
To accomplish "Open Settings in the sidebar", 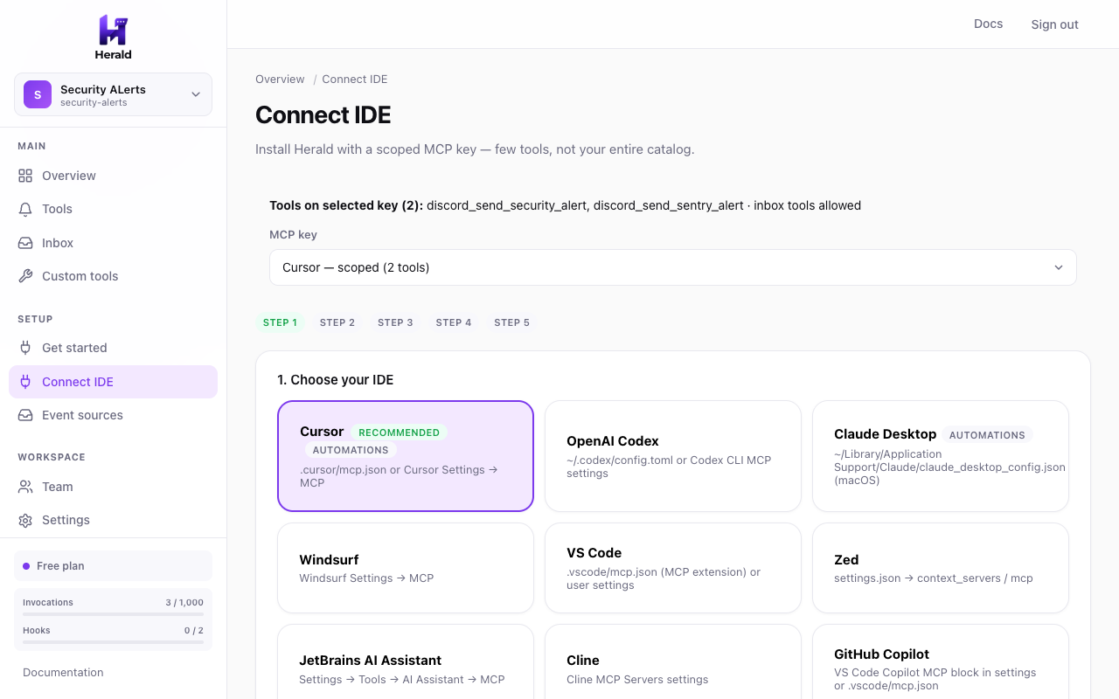I will [x=113, y=520].
